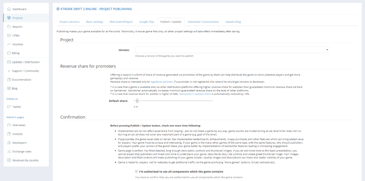Click the Blog book icon

[9, 88]
